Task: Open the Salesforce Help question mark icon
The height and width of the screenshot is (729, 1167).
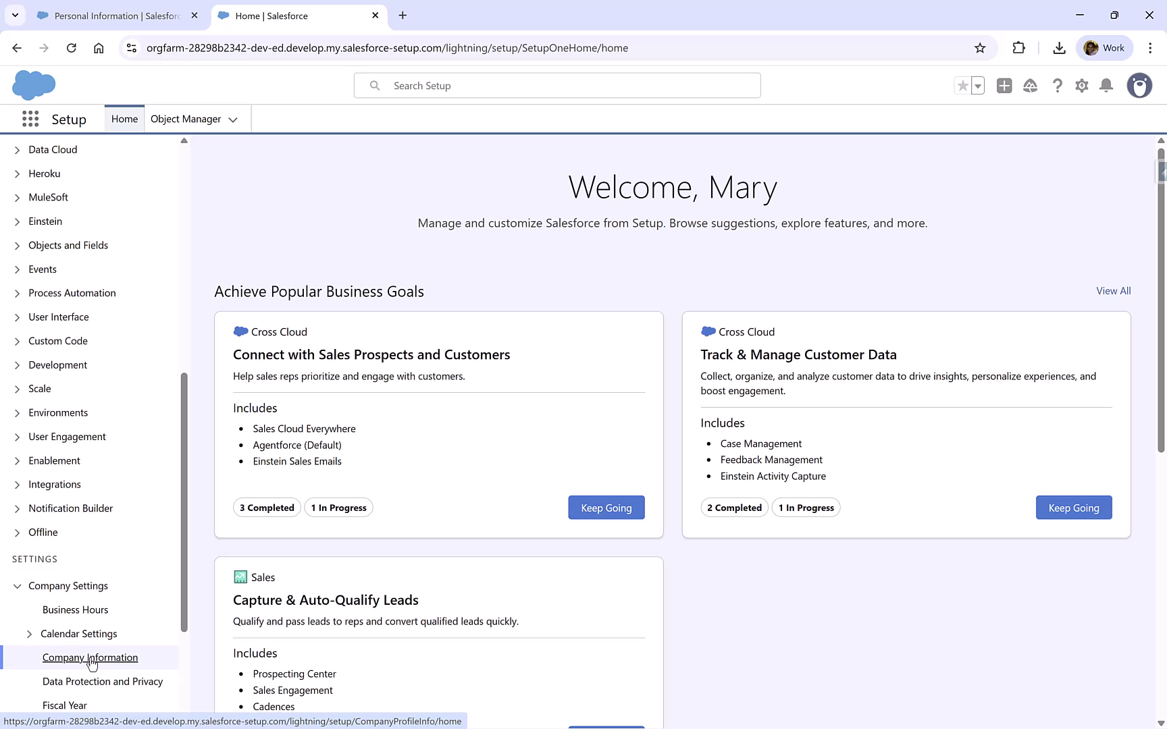Action: pos(1058,86)
